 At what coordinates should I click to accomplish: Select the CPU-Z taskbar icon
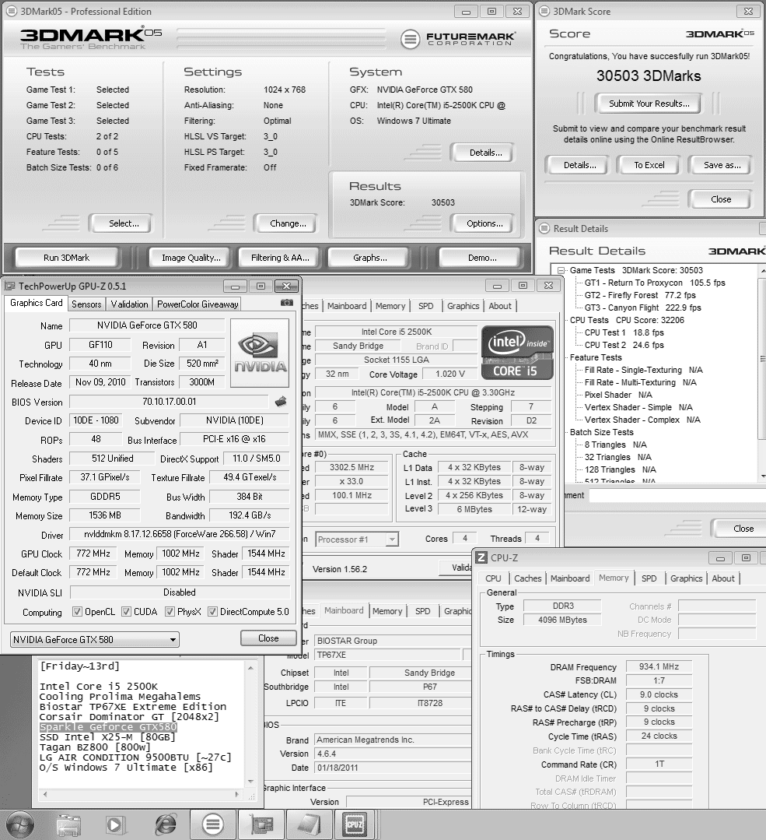click(x=355, y=824)
